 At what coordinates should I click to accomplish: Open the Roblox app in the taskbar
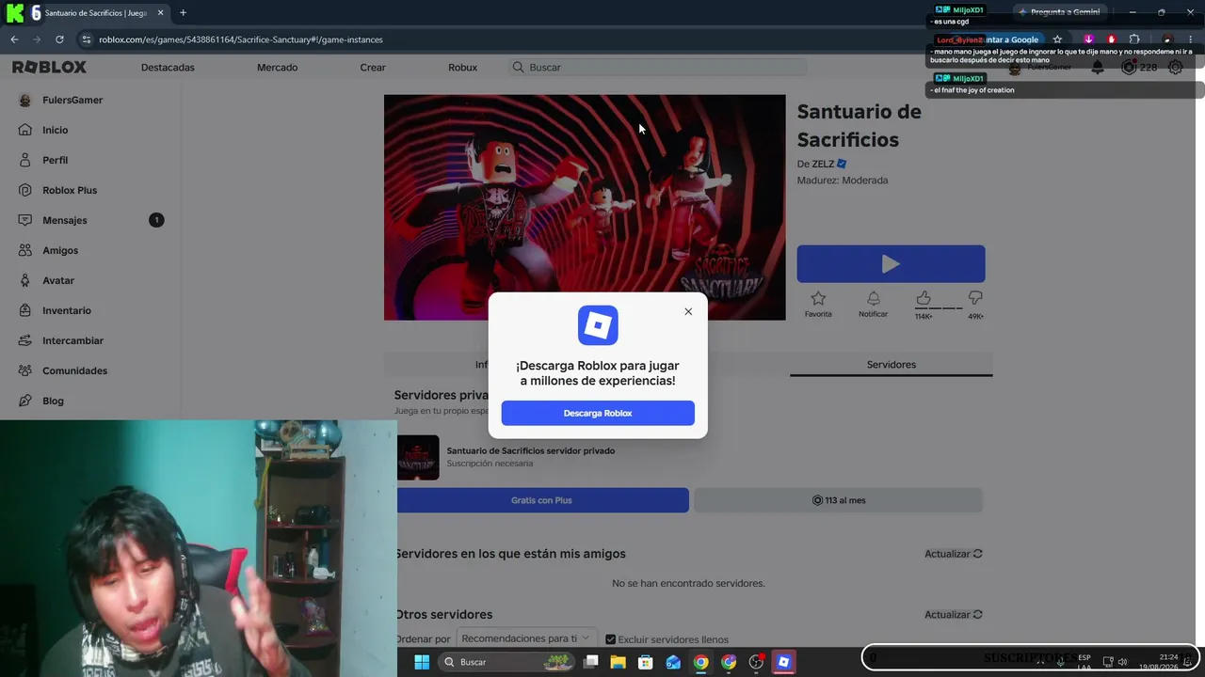coord(783,662)
